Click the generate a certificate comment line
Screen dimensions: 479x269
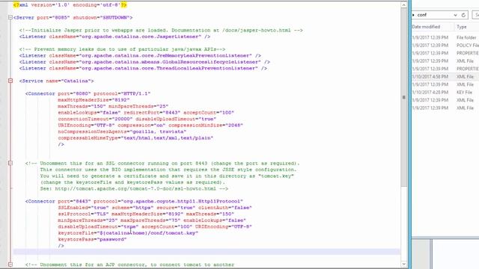tap(167, 176)
